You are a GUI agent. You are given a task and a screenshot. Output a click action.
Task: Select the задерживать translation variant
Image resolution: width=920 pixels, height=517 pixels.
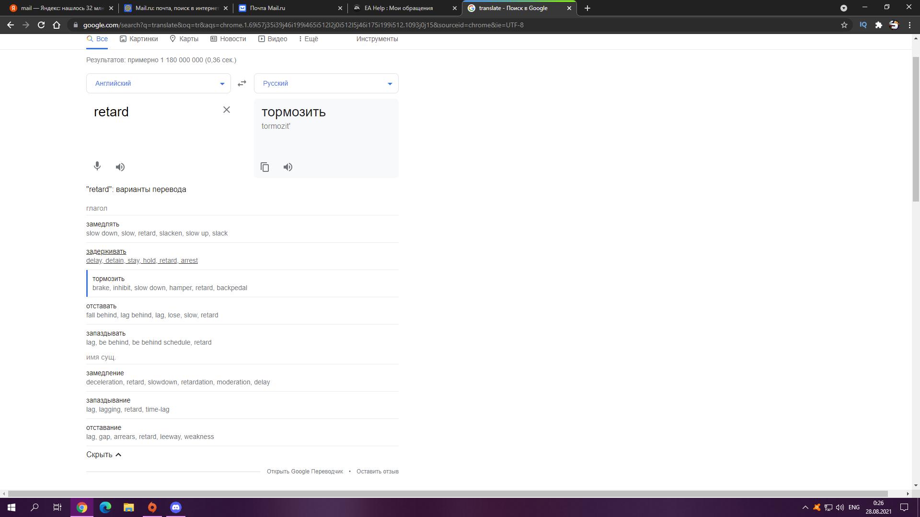[x=106, y=251]
